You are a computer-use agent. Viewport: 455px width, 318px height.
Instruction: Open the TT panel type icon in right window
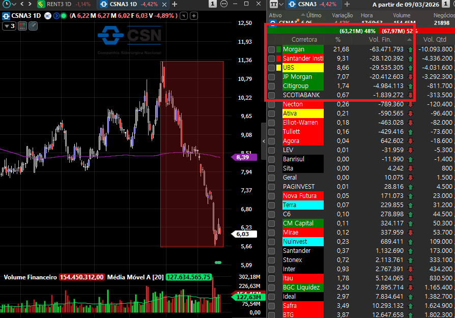273,5
